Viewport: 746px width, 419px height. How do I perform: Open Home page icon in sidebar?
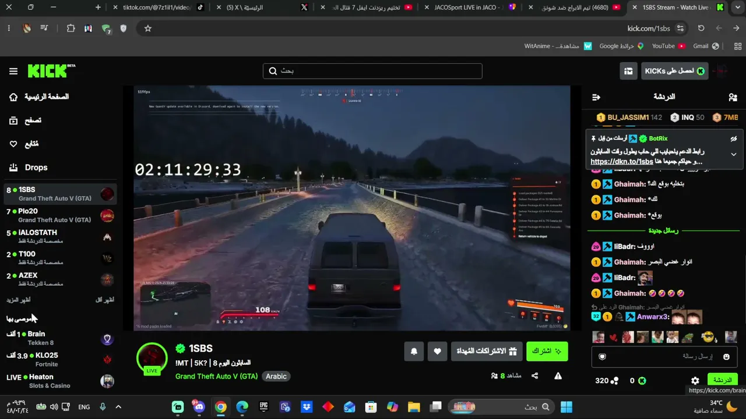(13, 97)
